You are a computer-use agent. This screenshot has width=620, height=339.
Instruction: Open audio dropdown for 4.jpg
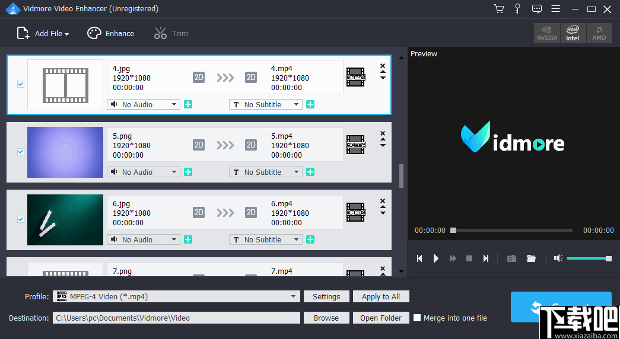coord(144,104)
